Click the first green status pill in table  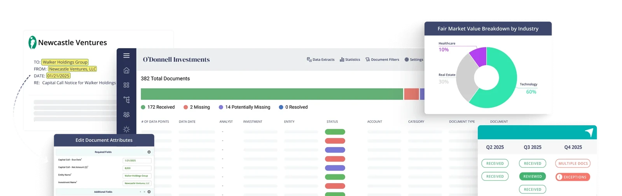(335, 132)
